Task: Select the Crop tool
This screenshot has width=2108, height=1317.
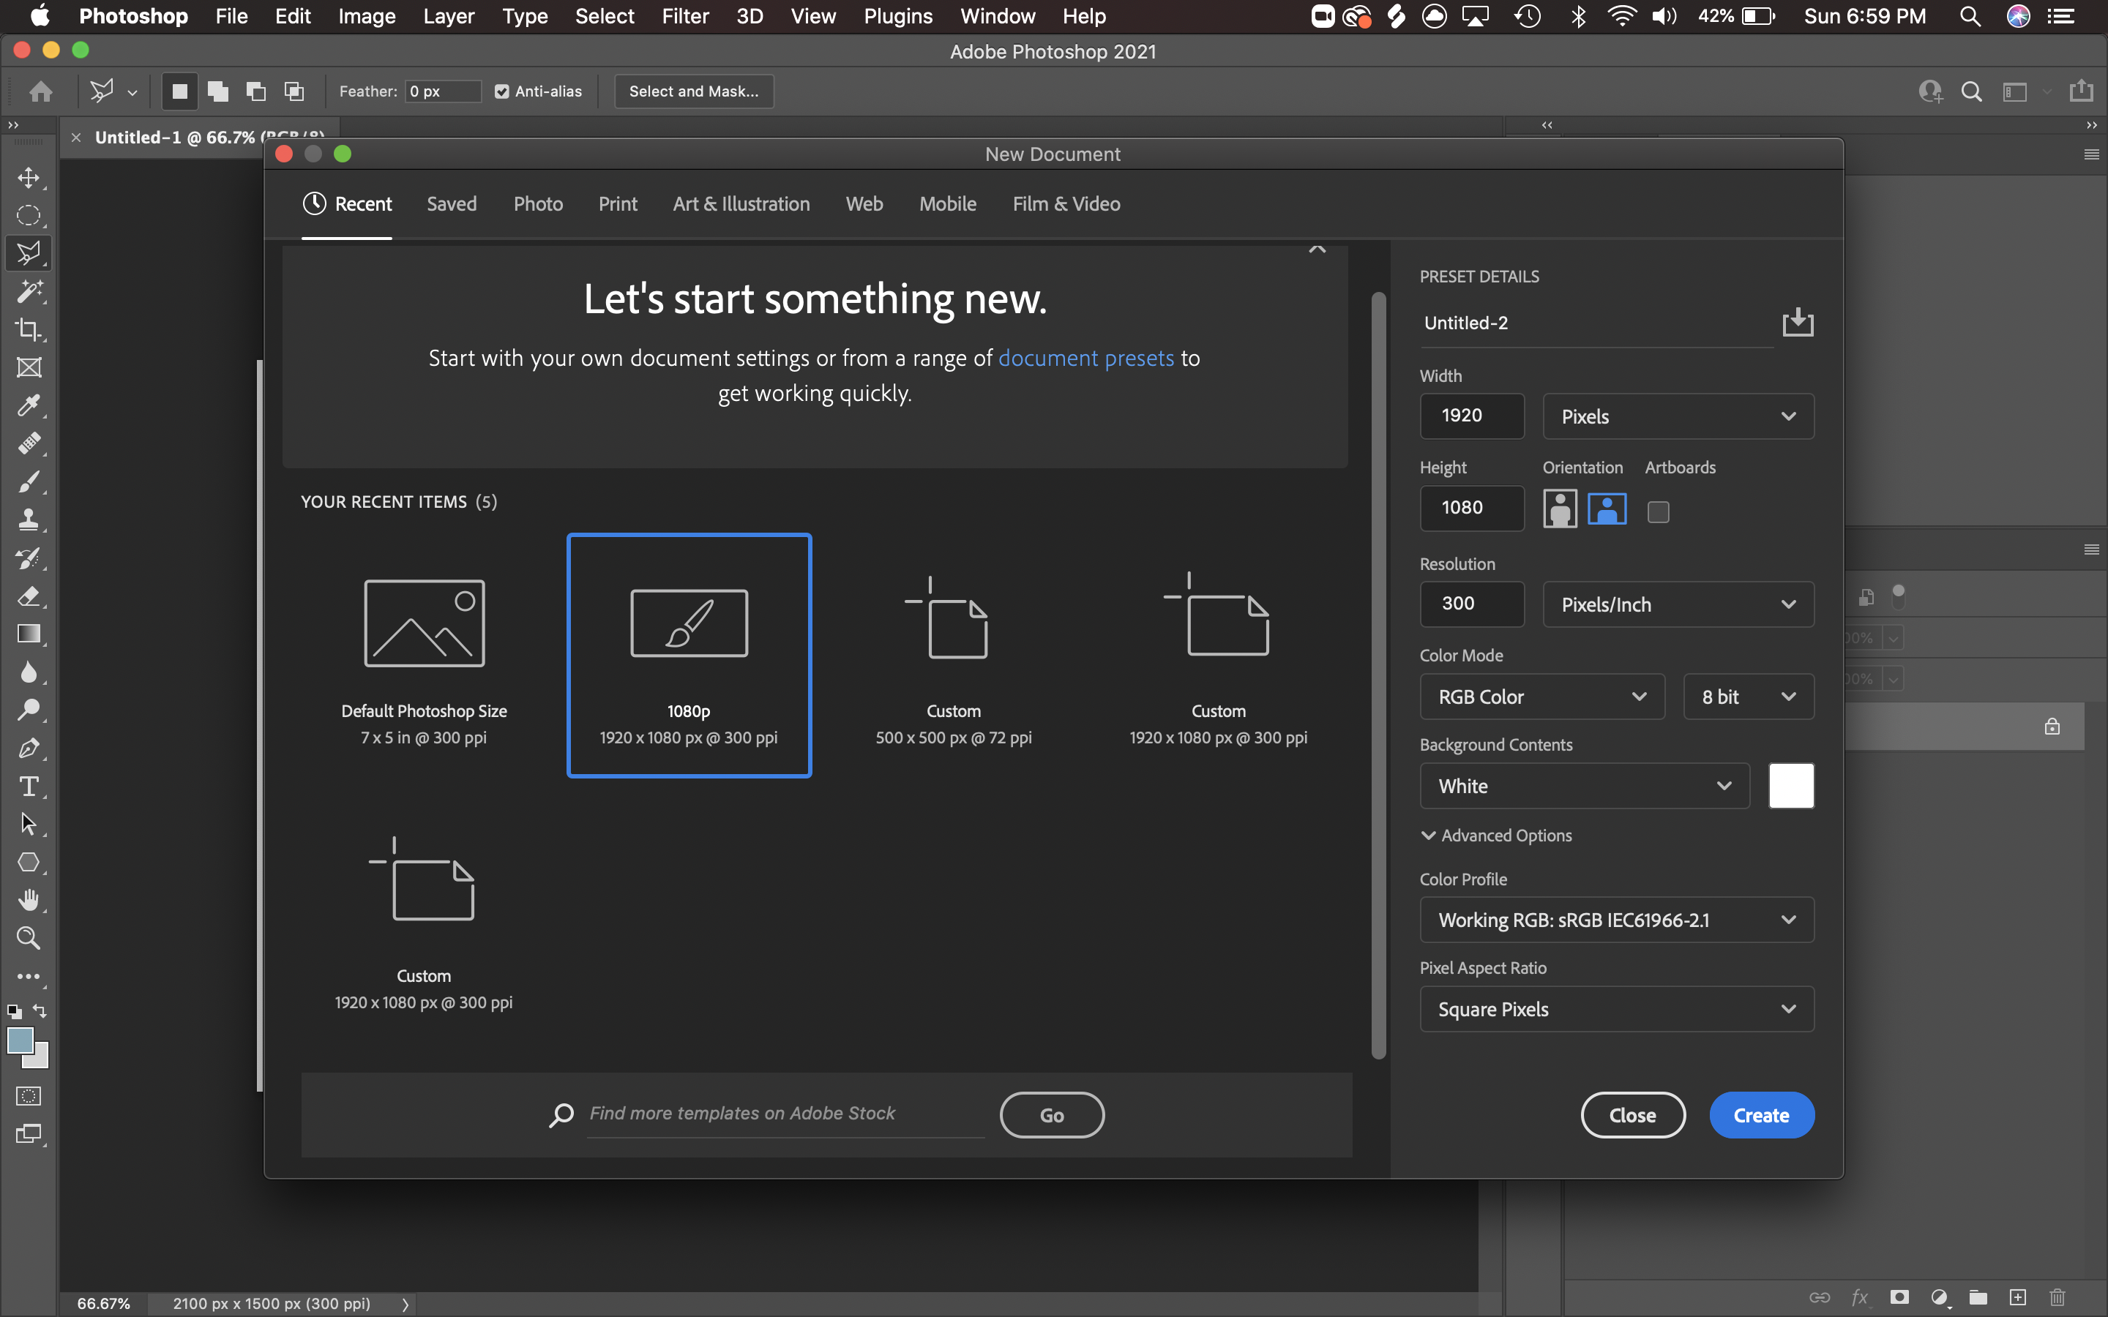Action: tap(29, 329)
